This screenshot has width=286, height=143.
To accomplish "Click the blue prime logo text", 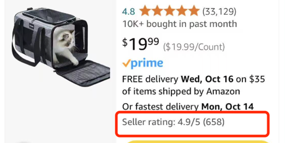I will tap(147, 64).
